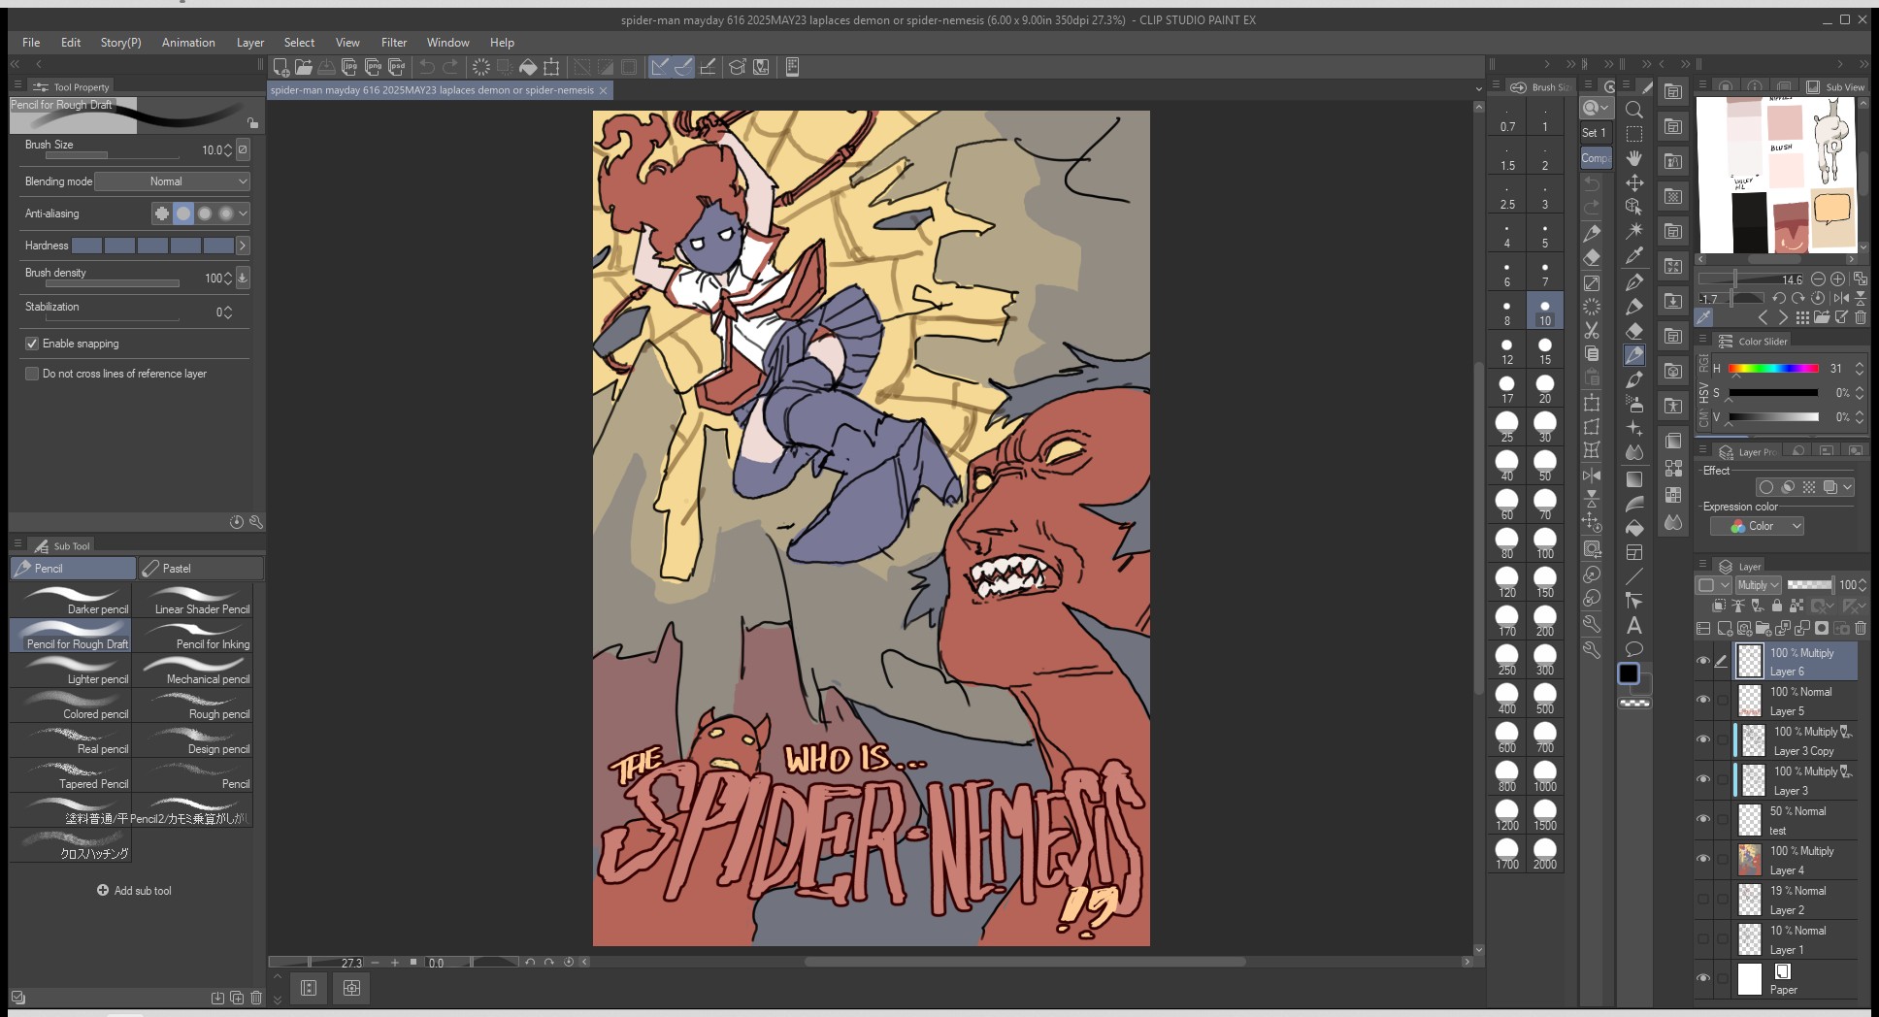Image resolution: width=1879 pixels, height=1017 pixels.
Task: Open the Edit menu
Action: point(71,43)
